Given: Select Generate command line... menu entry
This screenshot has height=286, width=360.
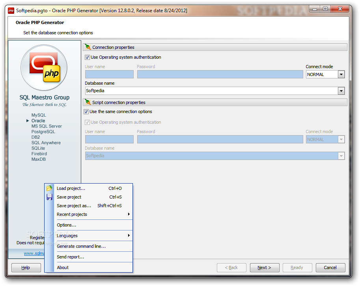Looking at the screenshot, I should (x=89, y=246).
